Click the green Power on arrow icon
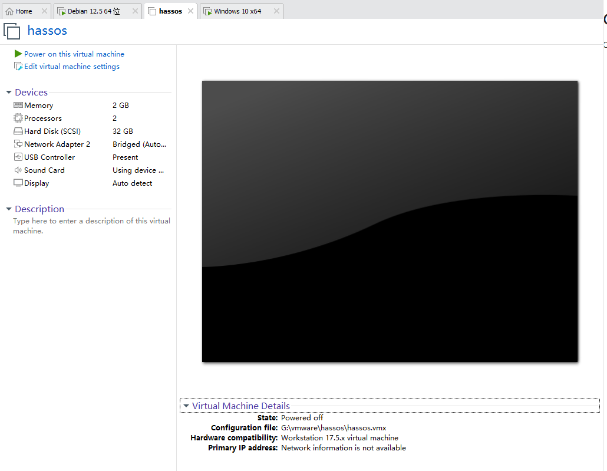This screenshot has width=607, height=471. [x=18, y=54]
